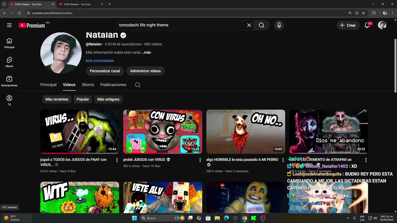Viewport: 397px width, 223px height.
Task: Open Chrome profile avatar
Action: coord(385,13)
